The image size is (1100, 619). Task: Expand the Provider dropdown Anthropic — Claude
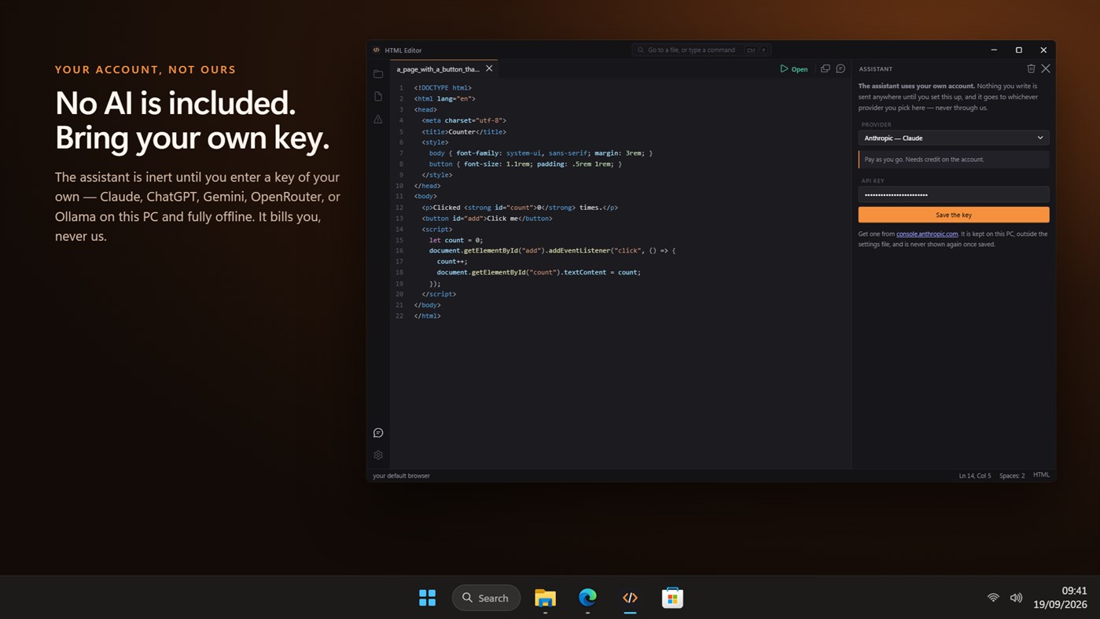pyautogui.click(x=954, y=138)
